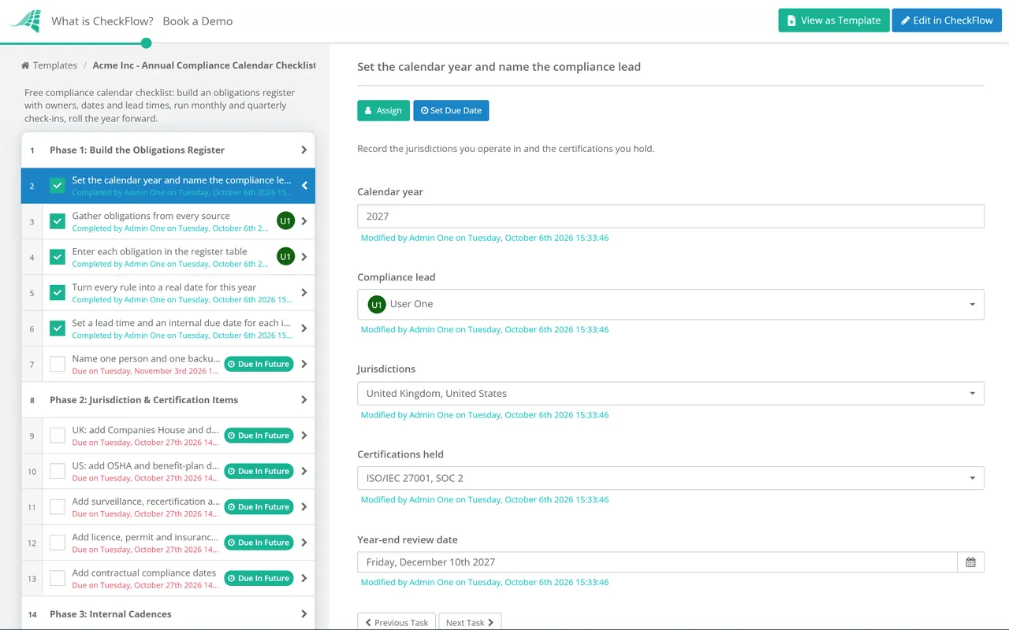Uncheck the 'Set the calendar year' task checkbox
Screen dimensions: 1009x630
[x=58, y=186]
